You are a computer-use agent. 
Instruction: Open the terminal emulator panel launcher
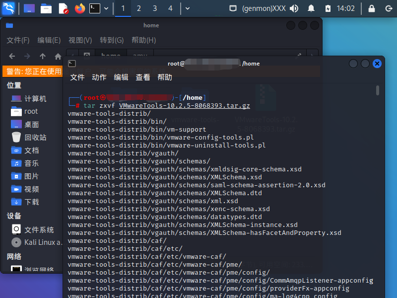95,8
